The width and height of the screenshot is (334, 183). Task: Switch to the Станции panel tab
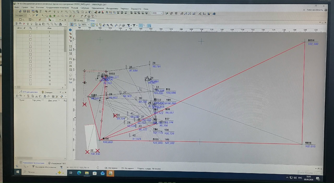click(48, 92)
